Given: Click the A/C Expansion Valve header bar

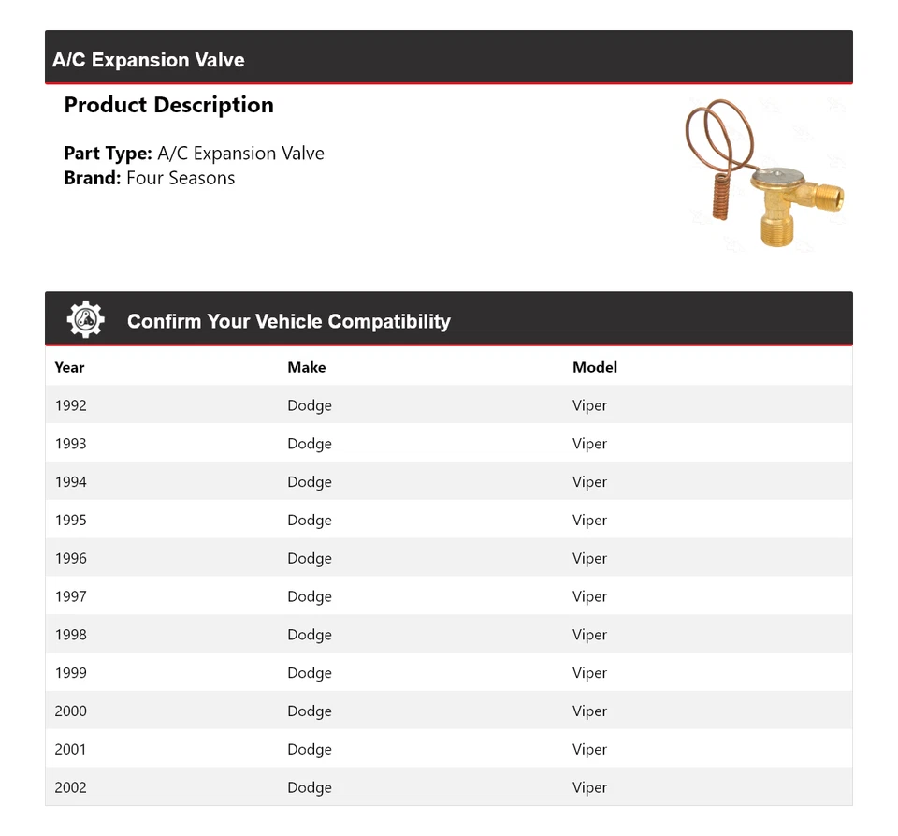Looking at the screenshot, I should pos(448,59).
